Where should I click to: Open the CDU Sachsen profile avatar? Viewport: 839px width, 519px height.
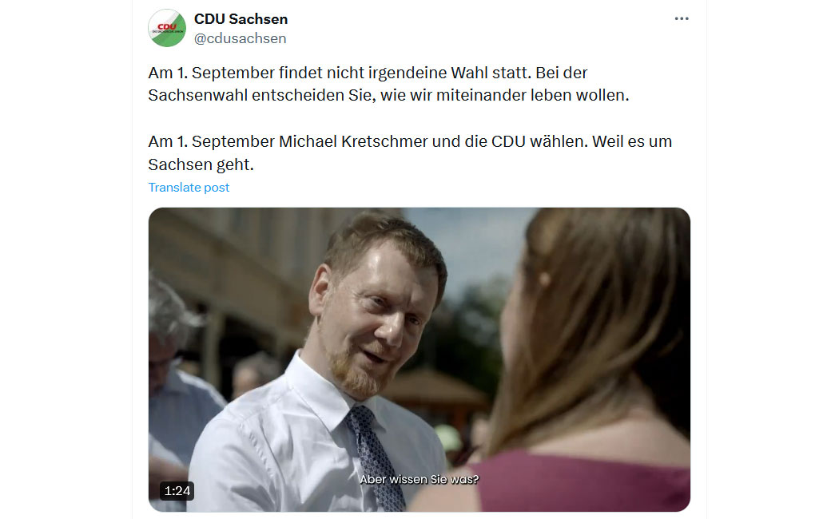click(167, 28)
